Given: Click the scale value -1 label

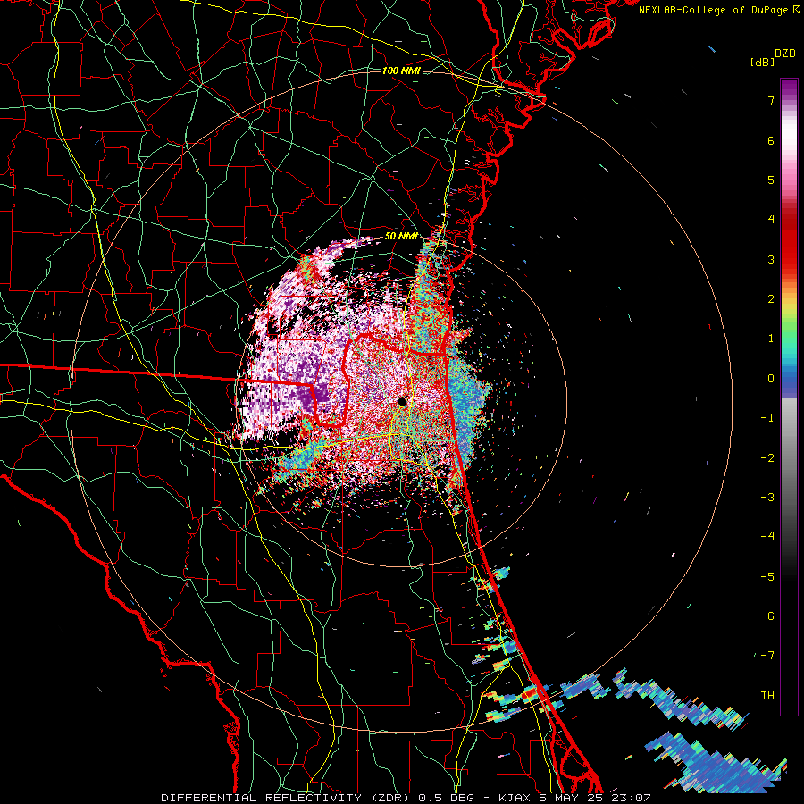Looking at the screenshot, I should [x=767, y=418].
